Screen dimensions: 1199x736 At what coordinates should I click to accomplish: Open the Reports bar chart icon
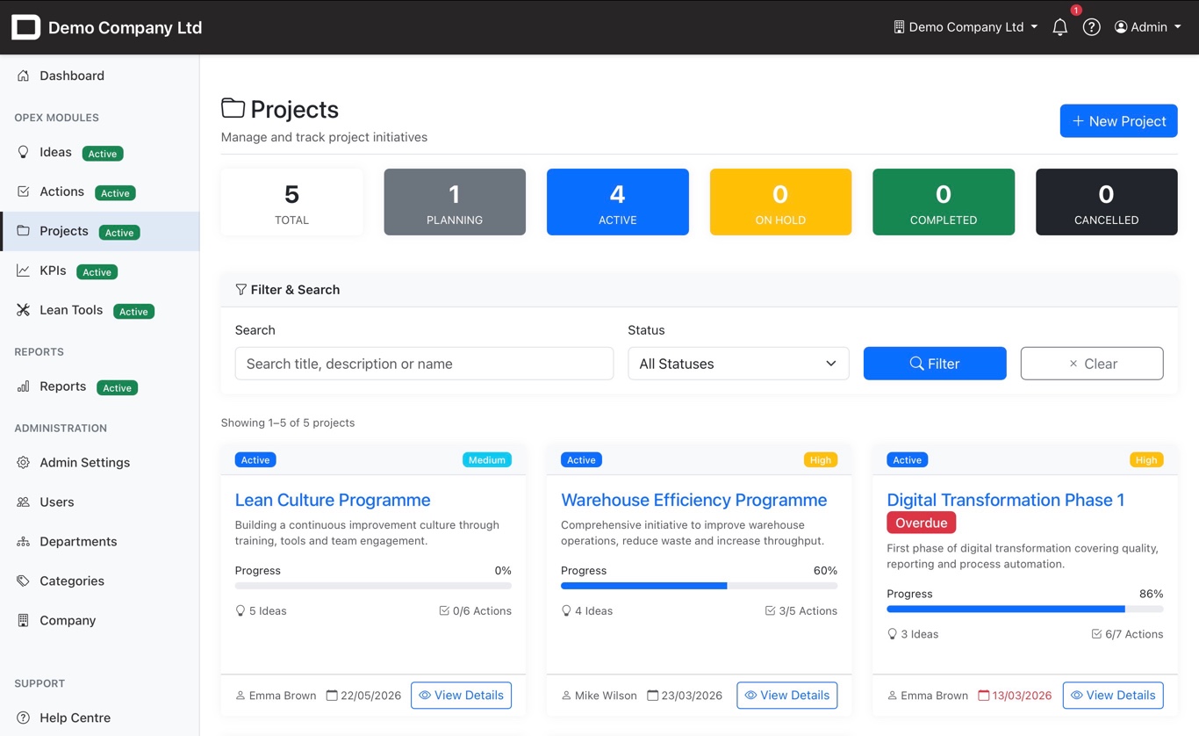tap(24, 386)
